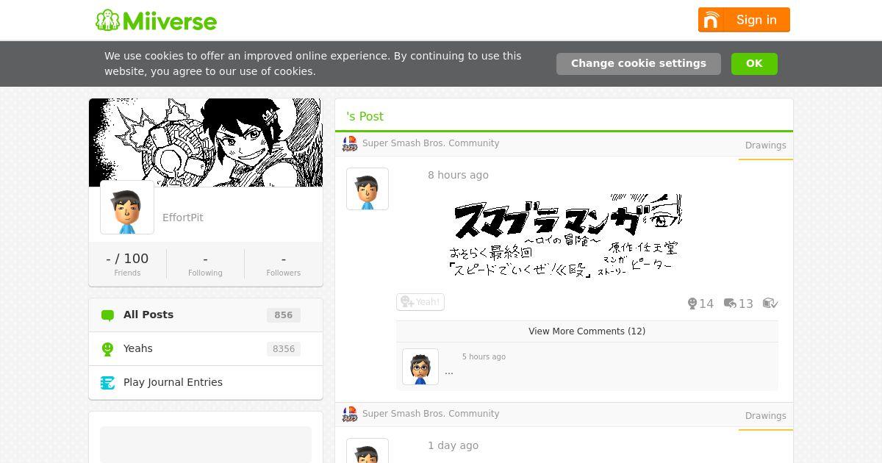
Task: Click the 856 posts count badge
Action: 283,315
